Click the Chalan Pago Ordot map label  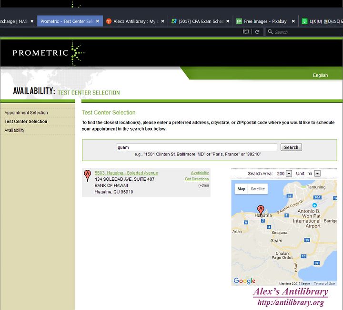(x=282, y=255)
